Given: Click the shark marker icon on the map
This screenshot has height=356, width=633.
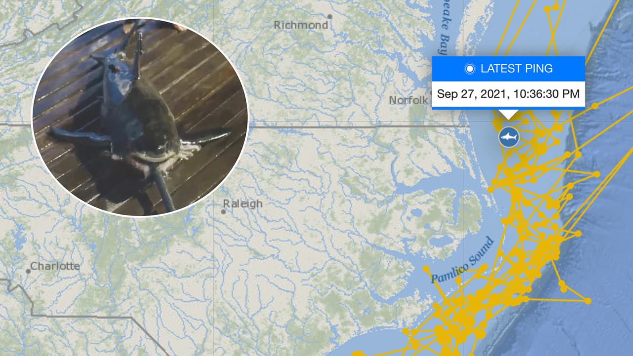Looking at the screenshot, I should point(508,137).
